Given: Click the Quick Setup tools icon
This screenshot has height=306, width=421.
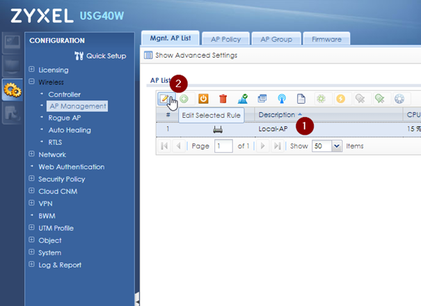Looking at the screenshot, I should pos(79,56).
